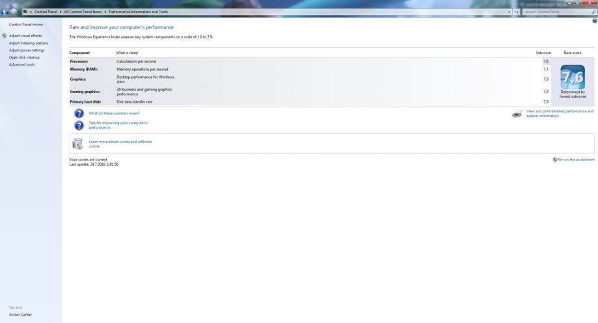Image resolution: width=598 pixels, height=323 pixels.
Task: Click the Subscore column header
Action: [x=543, y=53]
